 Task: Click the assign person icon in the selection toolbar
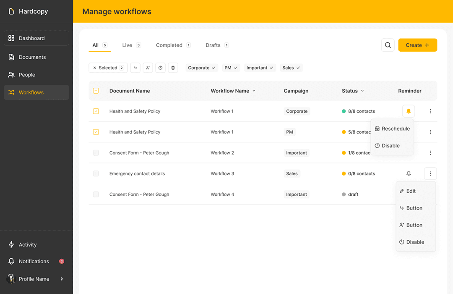148,68
